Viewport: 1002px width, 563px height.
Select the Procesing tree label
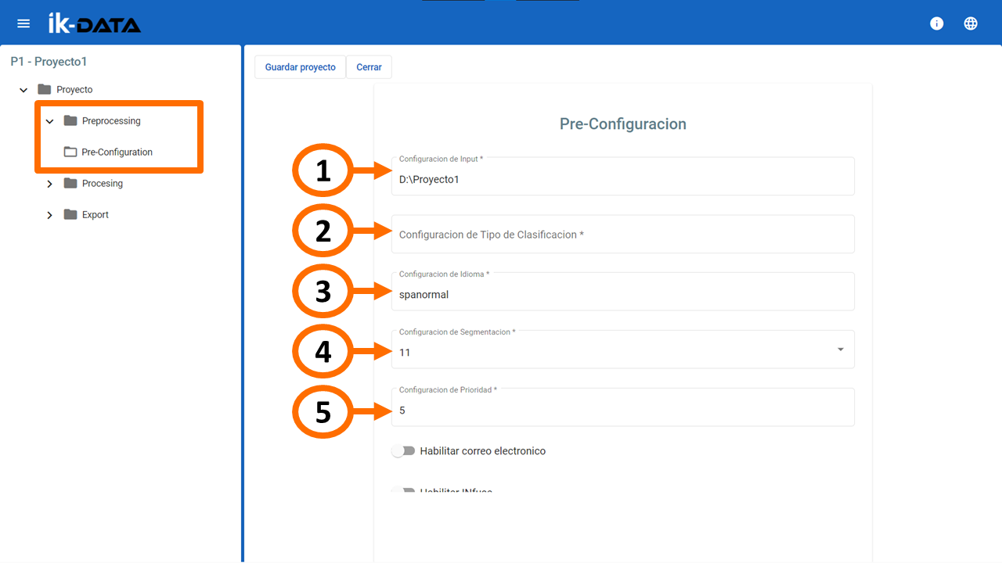coord(103,183)
